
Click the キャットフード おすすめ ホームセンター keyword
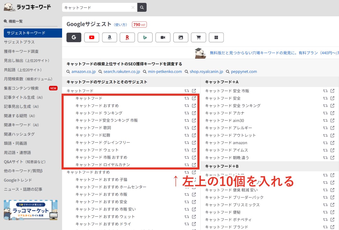coord(111,187)
